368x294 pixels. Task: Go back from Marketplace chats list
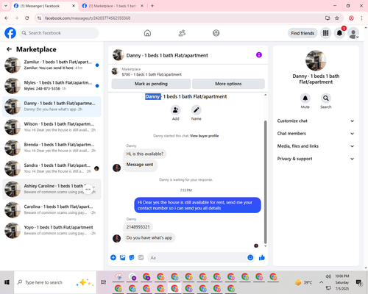(9, 49)
